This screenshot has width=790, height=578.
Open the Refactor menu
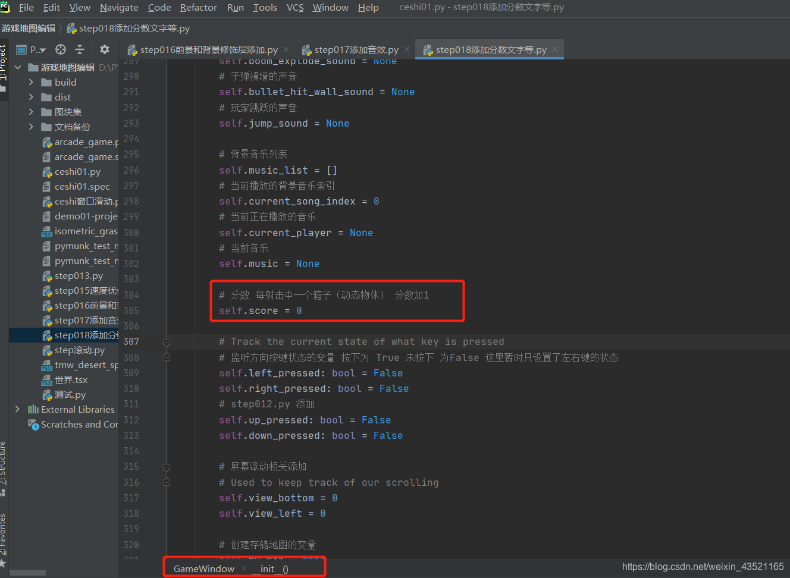coord(199,8)
